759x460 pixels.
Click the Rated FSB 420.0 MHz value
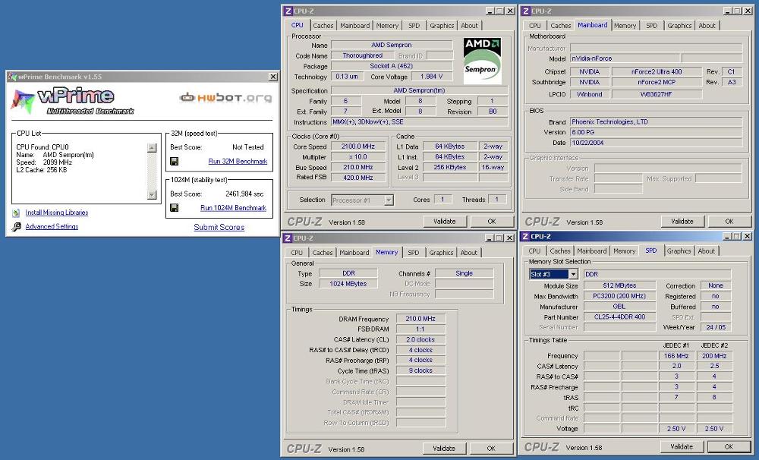(x=357, y=177)
